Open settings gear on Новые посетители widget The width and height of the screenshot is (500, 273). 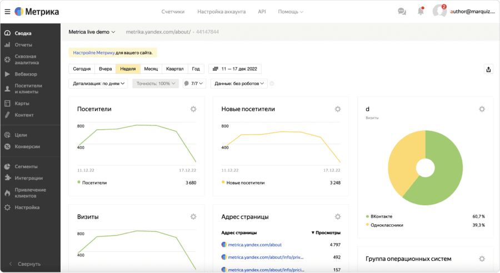337,109
